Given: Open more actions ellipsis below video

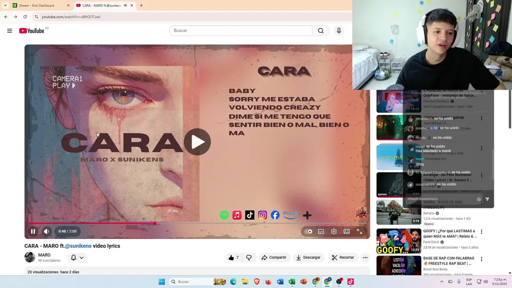Looking at the screenshot, I should [x=365, y=258].
